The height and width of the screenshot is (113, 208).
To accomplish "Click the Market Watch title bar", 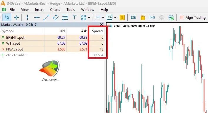I will [x=52, y=25].
